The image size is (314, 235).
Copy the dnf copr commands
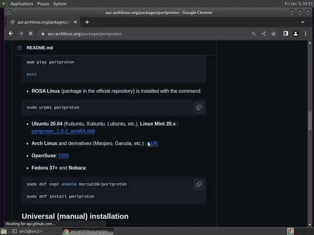(199, 184)
